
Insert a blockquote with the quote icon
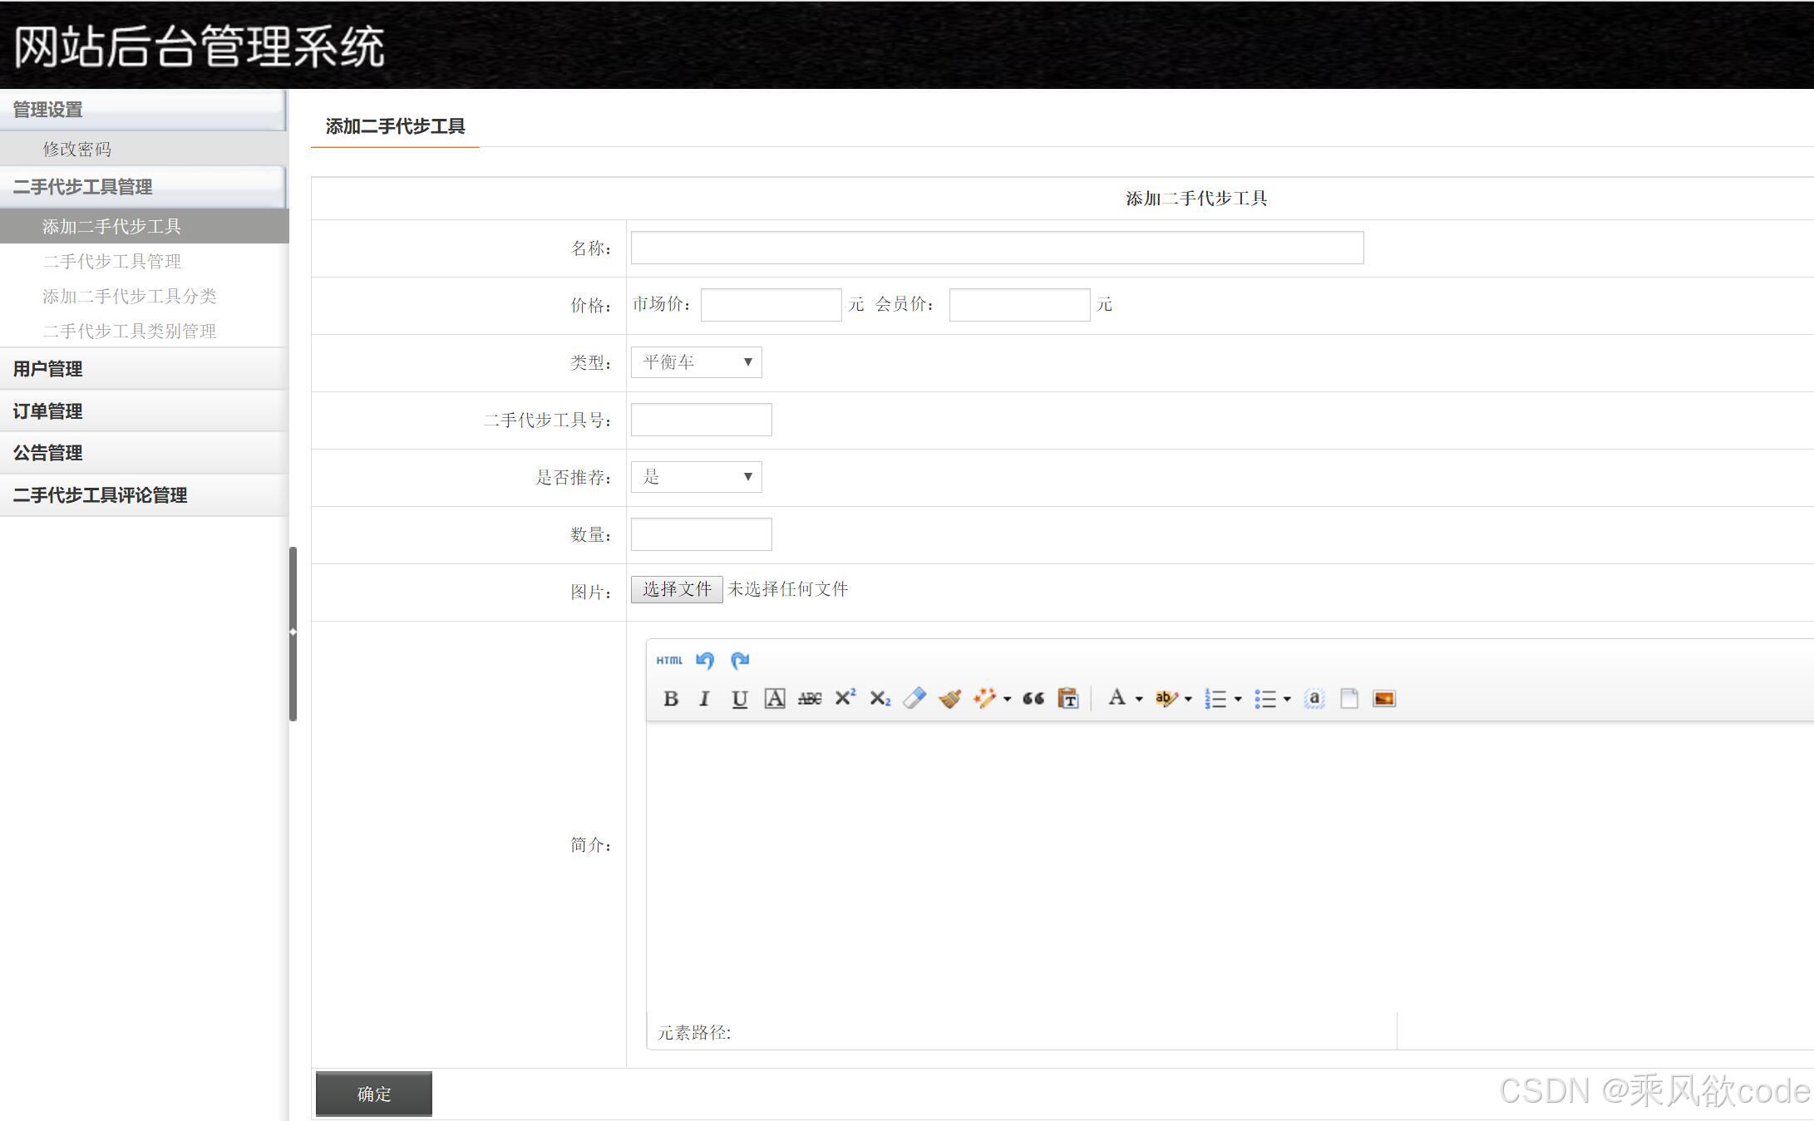1033,699
